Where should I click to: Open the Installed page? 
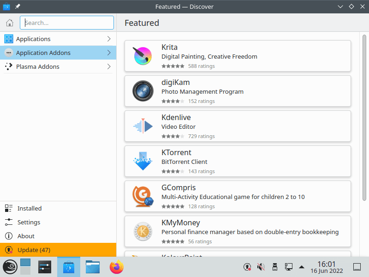pyautogui.click(x=58, y=208)
